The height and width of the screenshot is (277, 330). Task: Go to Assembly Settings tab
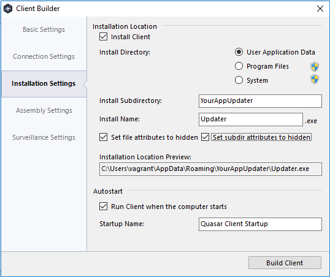[x=44, y=111]
